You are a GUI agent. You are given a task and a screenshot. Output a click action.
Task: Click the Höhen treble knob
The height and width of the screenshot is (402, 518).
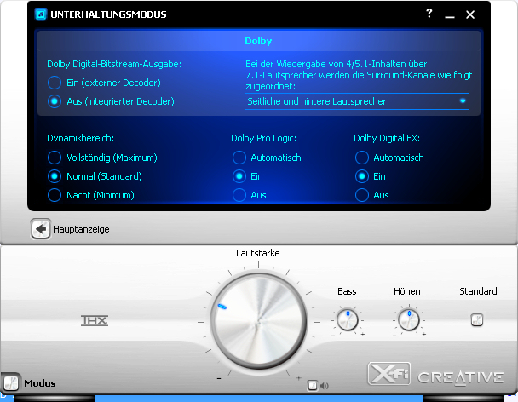coord(409,319)
